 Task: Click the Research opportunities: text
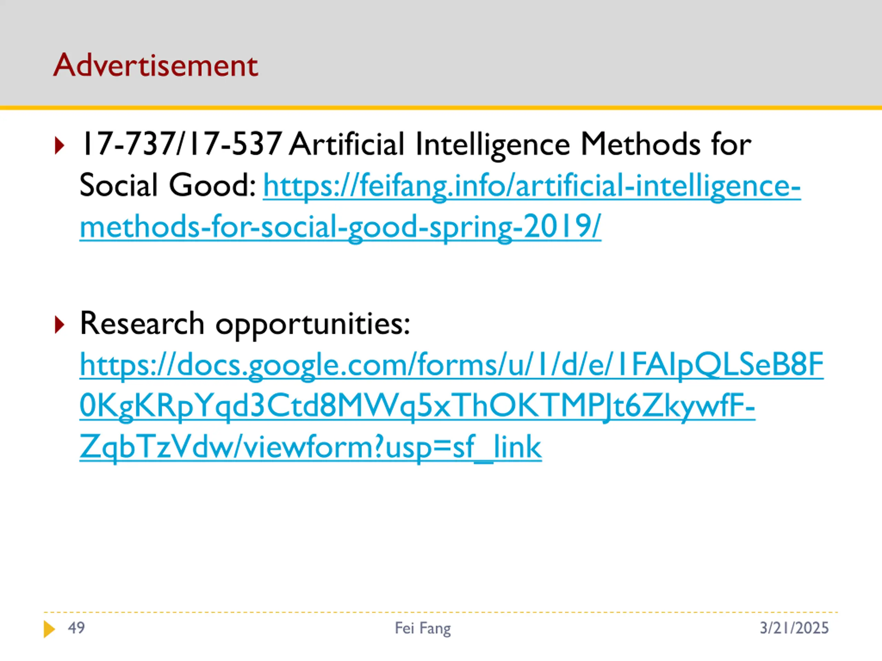(245, 324)
